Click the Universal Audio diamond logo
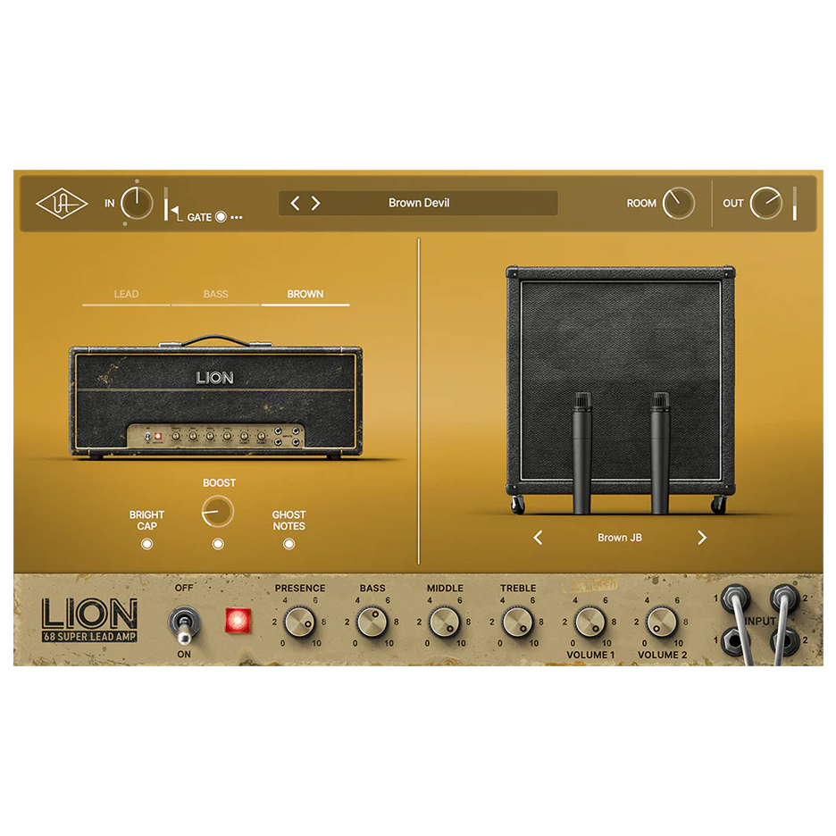The width and height of the screenshot is (836, 836). point(62,203)
